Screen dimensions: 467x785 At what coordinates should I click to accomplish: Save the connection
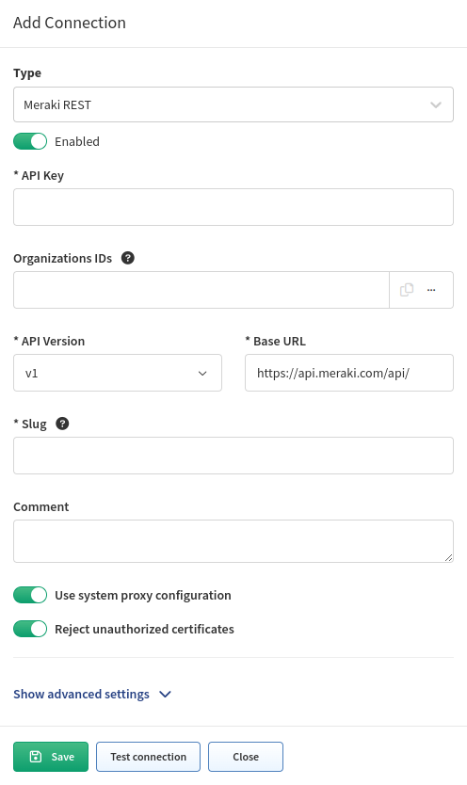(x=51, y=757)
